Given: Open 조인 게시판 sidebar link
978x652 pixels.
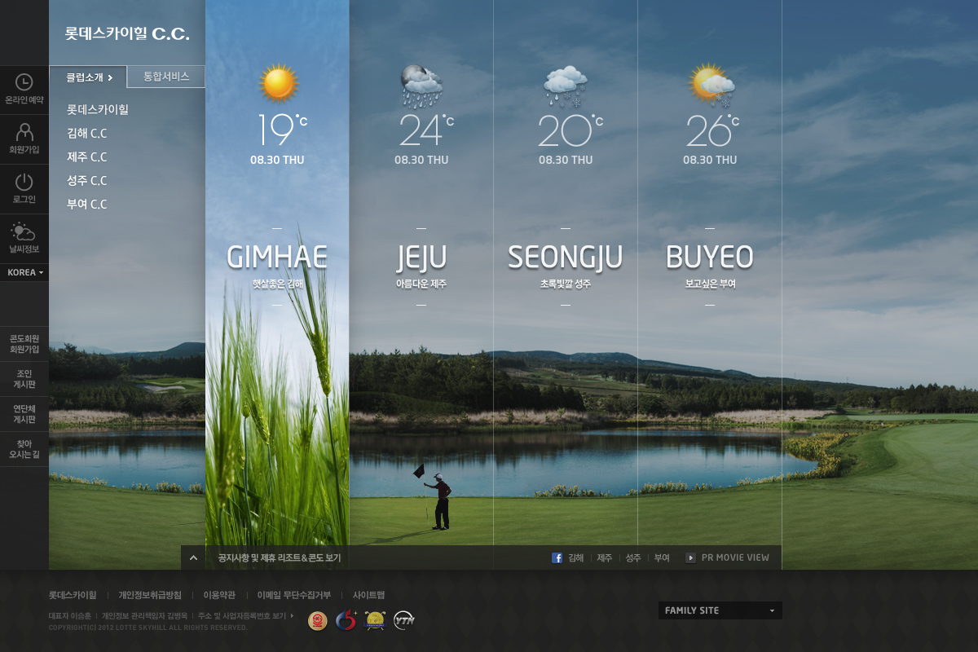Looking at the screenshot, I should [24, 379].
